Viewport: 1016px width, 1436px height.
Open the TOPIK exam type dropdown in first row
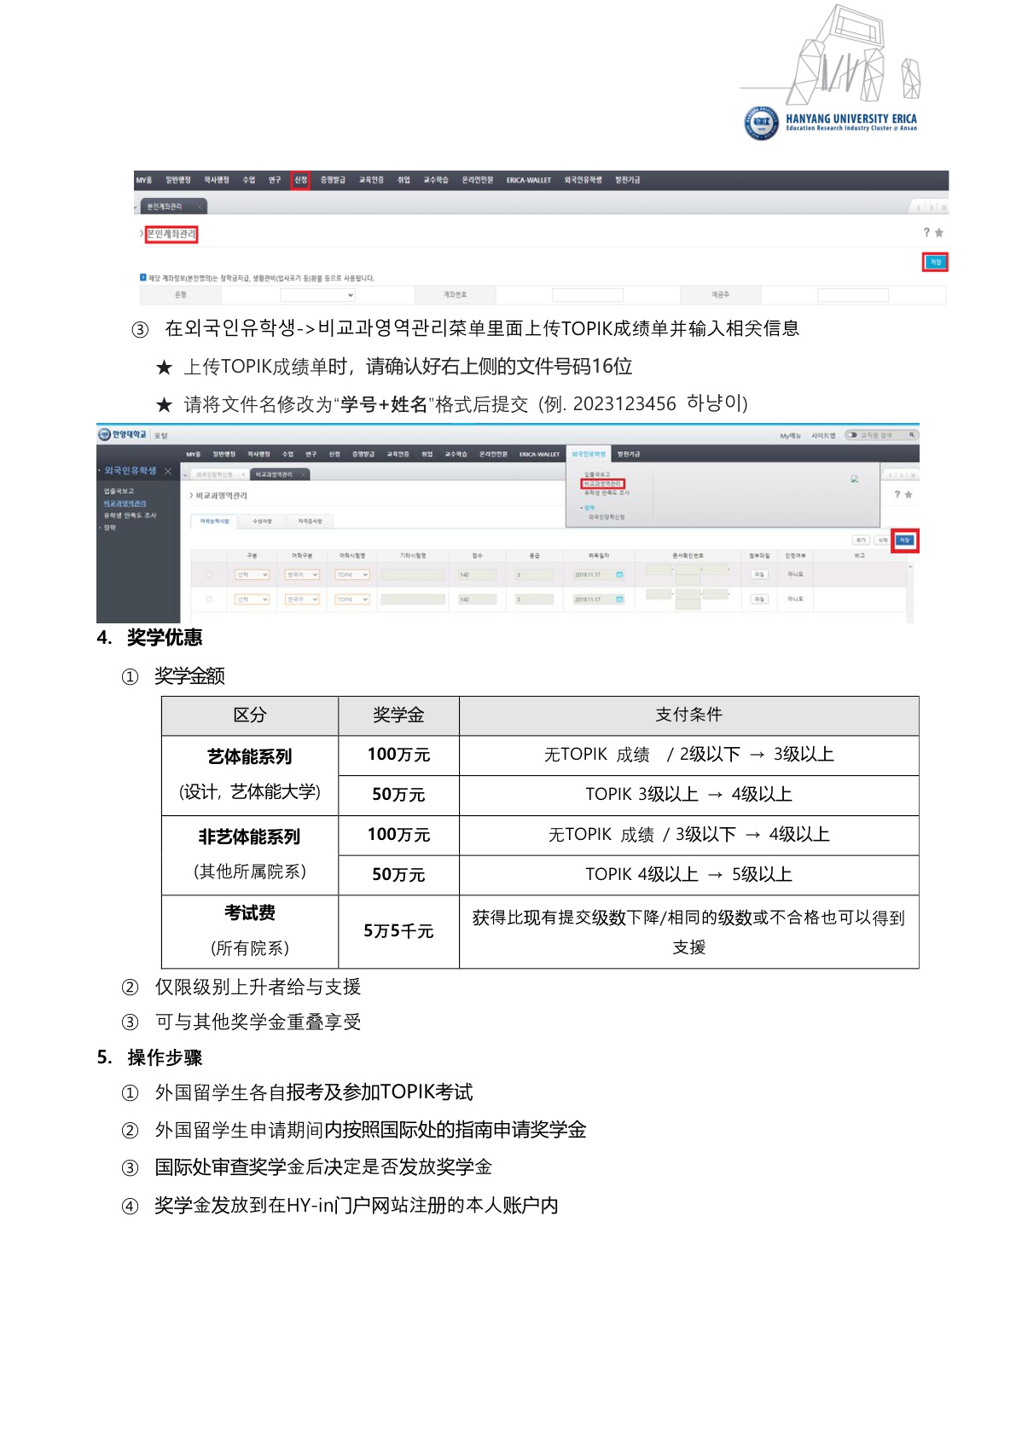tap(352, 575)
